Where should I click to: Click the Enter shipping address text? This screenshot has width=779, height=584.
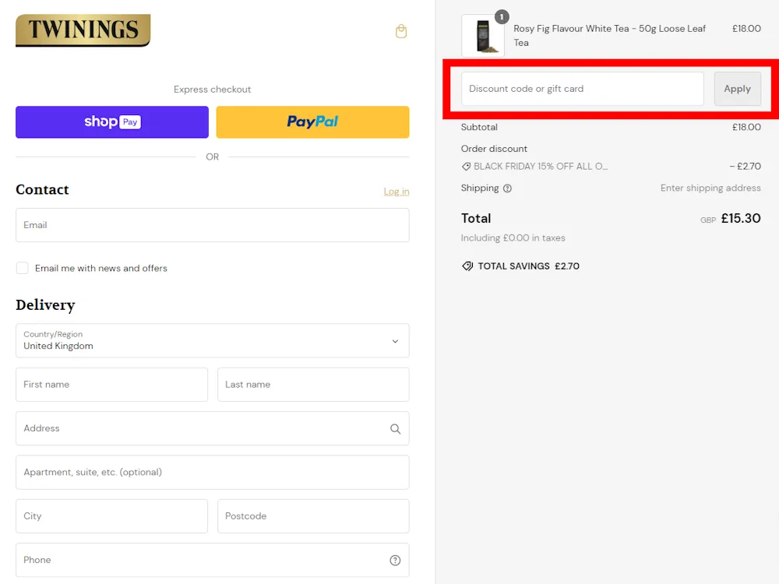tap(710, 188)
